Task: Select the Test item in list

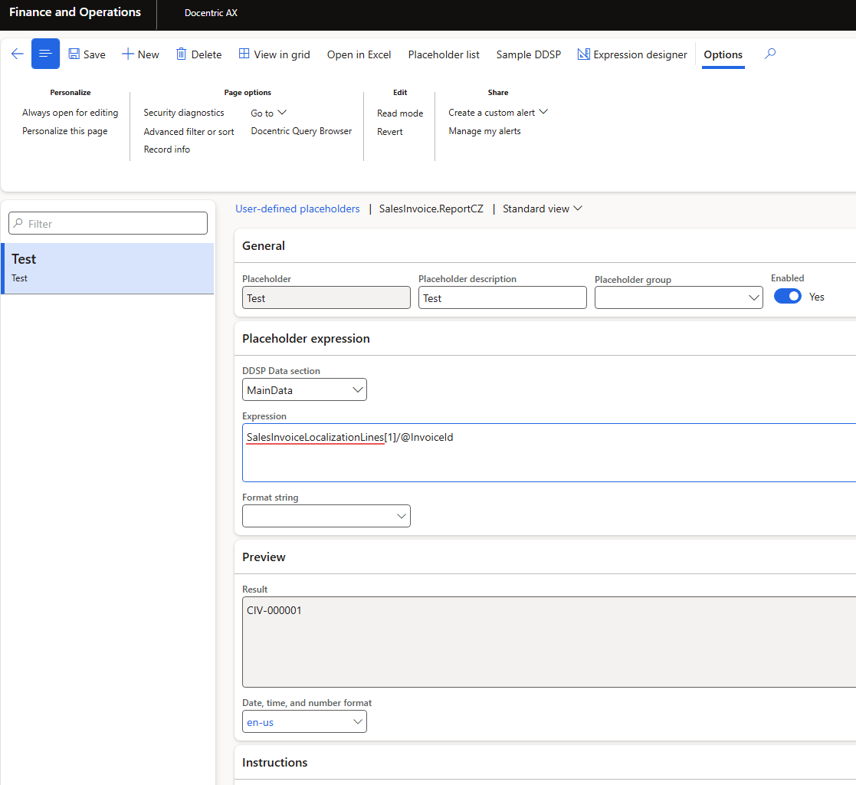Action: tap(107, 268)
